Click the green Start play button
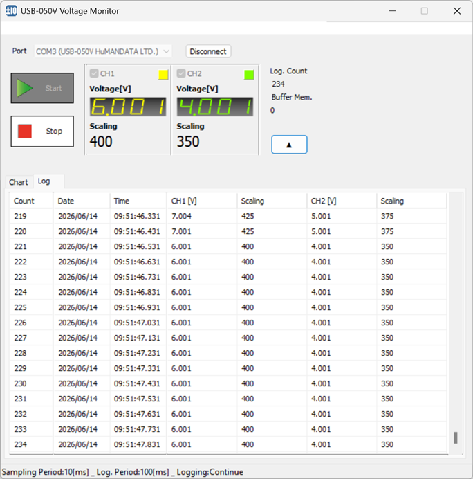Screen dimensions: 473x479 (x=42, y=88)
